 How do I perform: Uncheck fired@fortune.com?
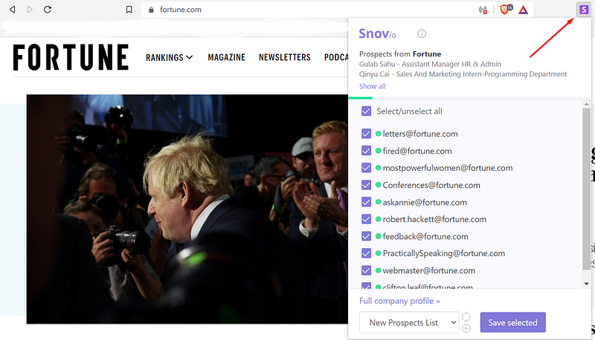coord(366,151)
